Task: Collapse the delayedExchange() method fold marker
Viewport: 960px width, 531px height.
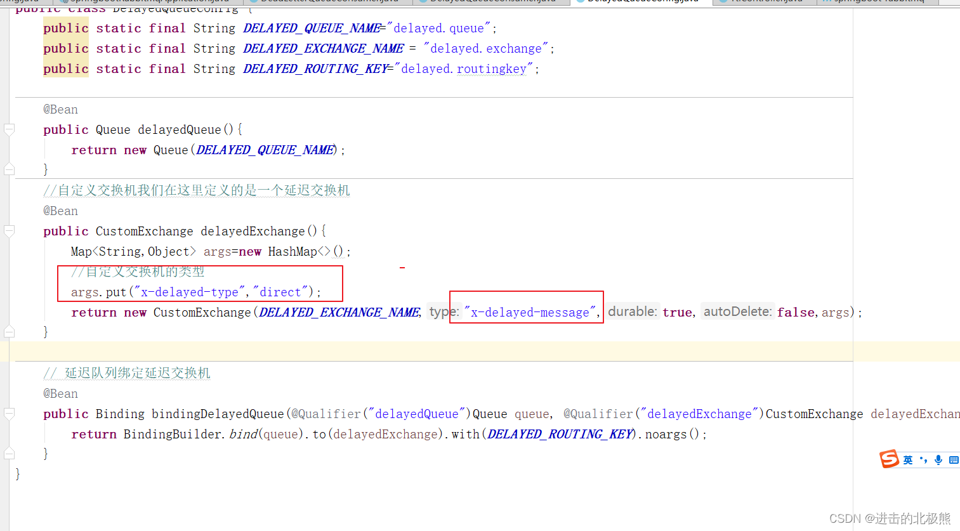Action: [x=9, y=231]
